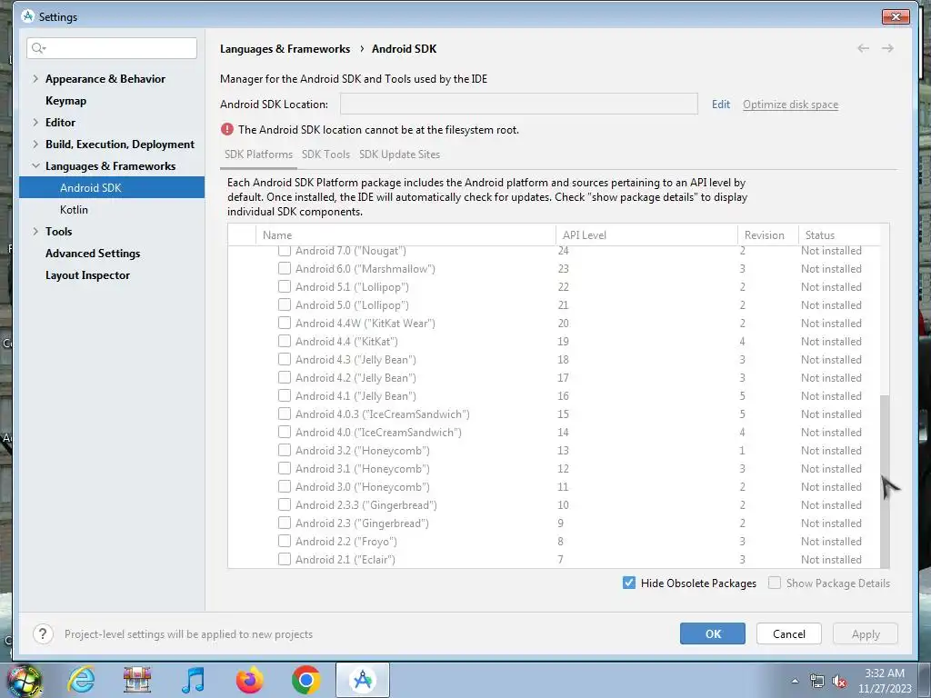Screen dimensions: 931x698
Task: Check the Android 6.0 Marshmallow checkbox
Action: [x=285, y=268]
